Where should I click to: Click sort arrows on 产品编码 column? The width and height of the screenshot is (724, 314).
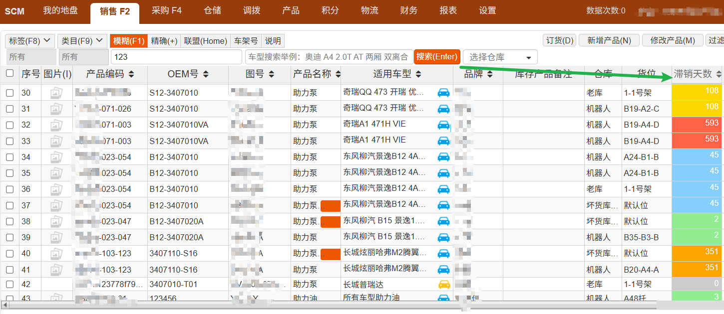point(131,74)
